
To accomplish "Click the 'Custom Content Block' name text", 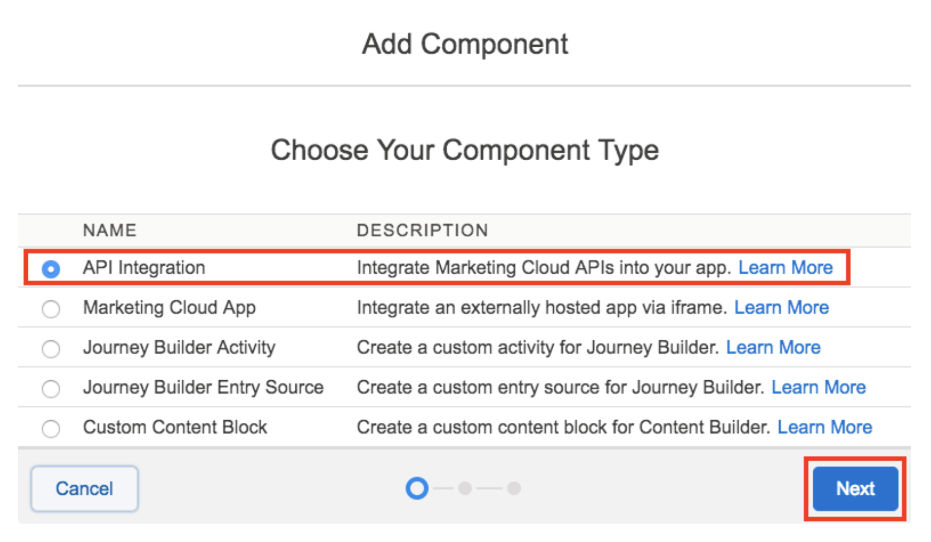I will coord(175,428).
